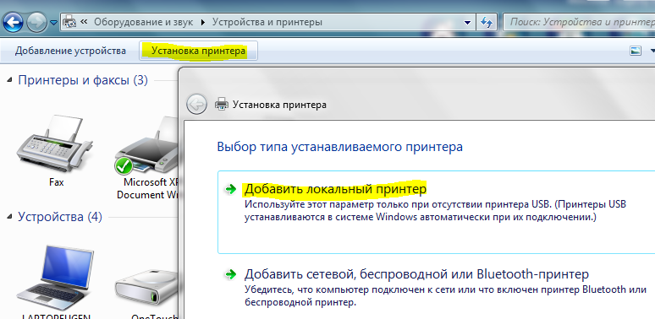
Task: Click the Выбор типа устанавливаемого принтера heading
Action: [339, 147]
